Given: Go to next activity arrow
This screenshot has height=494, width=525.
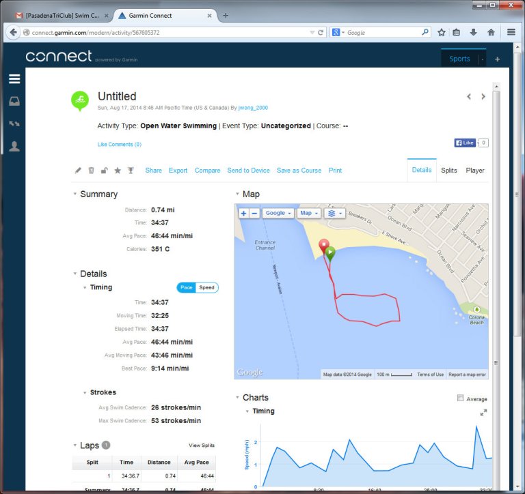Looking at the screenshot, I should pyautogui.click(x=483, y=97).
